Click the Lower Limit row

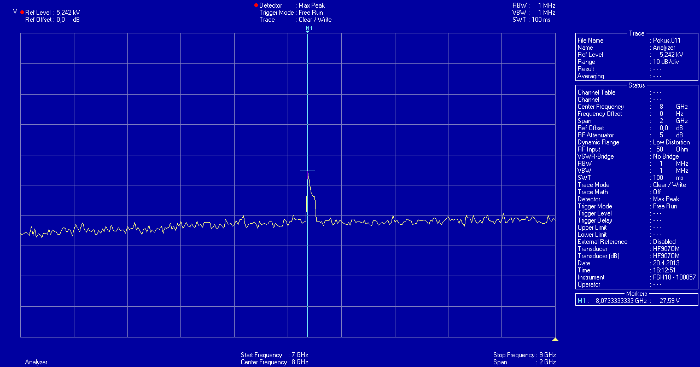pyautogui.click(x=620, y=235)
